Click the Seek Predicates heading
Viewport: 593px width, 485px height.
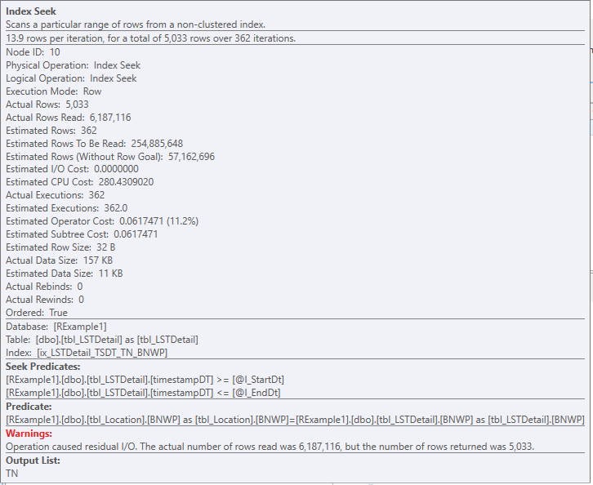point(43,367)
